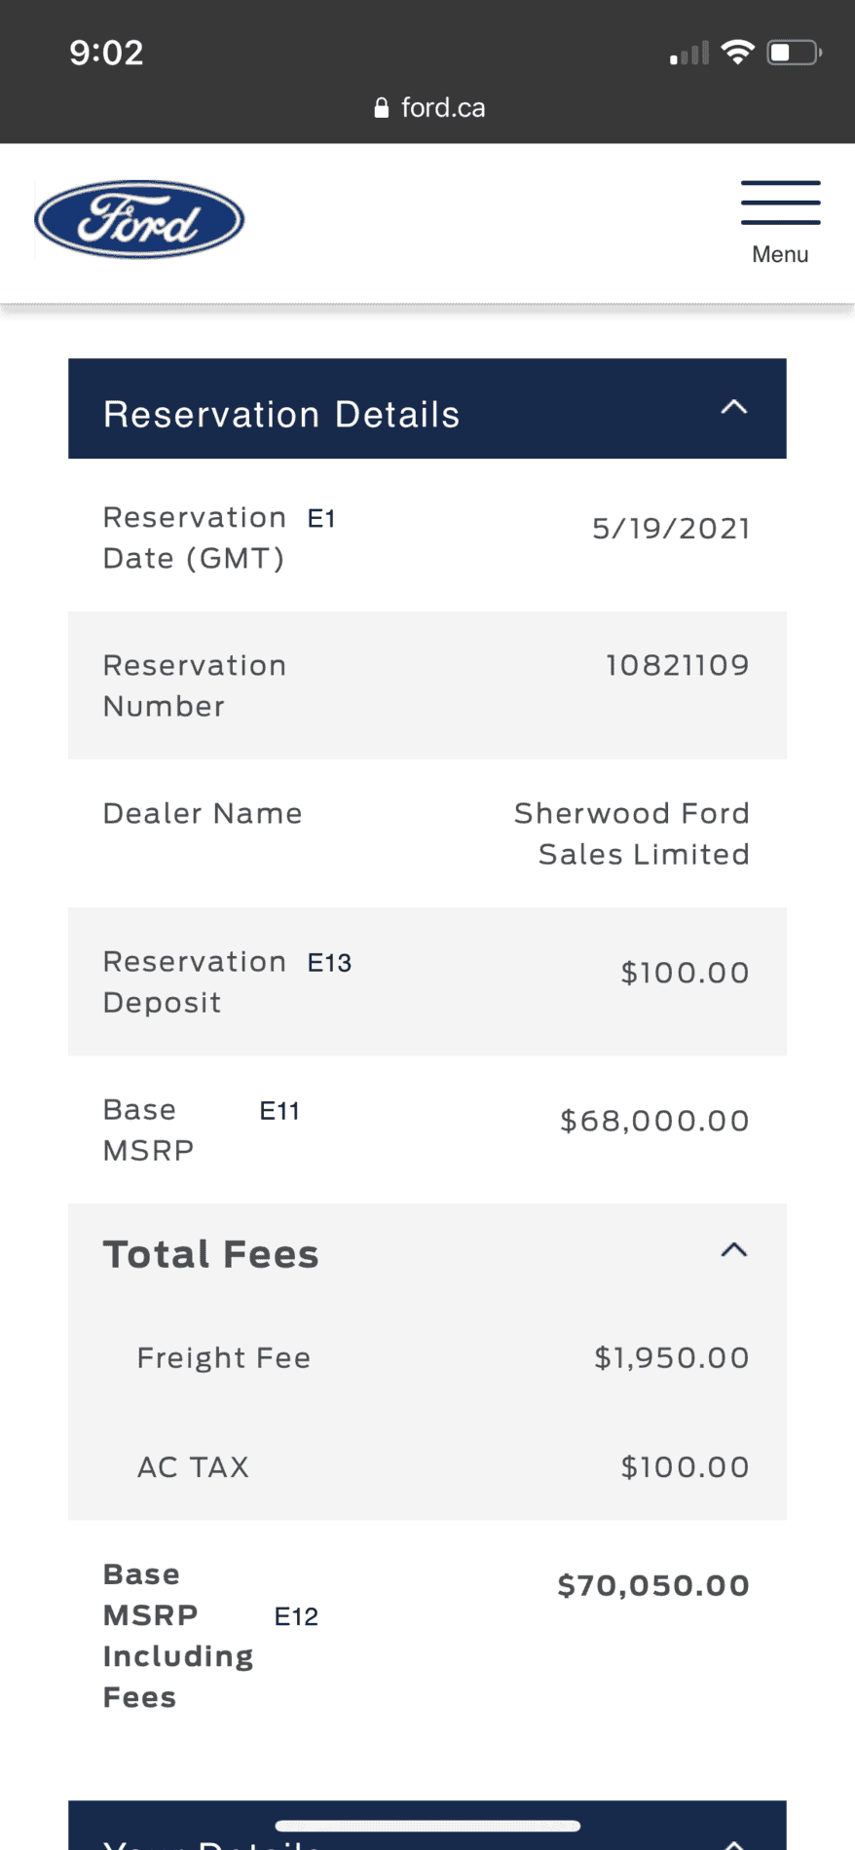
Task: Tap the Wi-Fi status icon
Action: [737, 53]
